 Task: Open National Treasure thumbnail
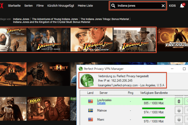pos(173,40)
